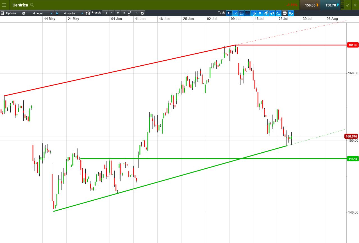
Task: Click the 21 May date label
Action: 74,19
